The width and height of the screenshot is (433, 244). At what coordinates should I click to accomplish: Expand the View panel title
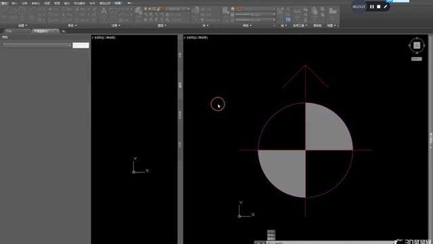pyautogui.click(x=332, y=26)
